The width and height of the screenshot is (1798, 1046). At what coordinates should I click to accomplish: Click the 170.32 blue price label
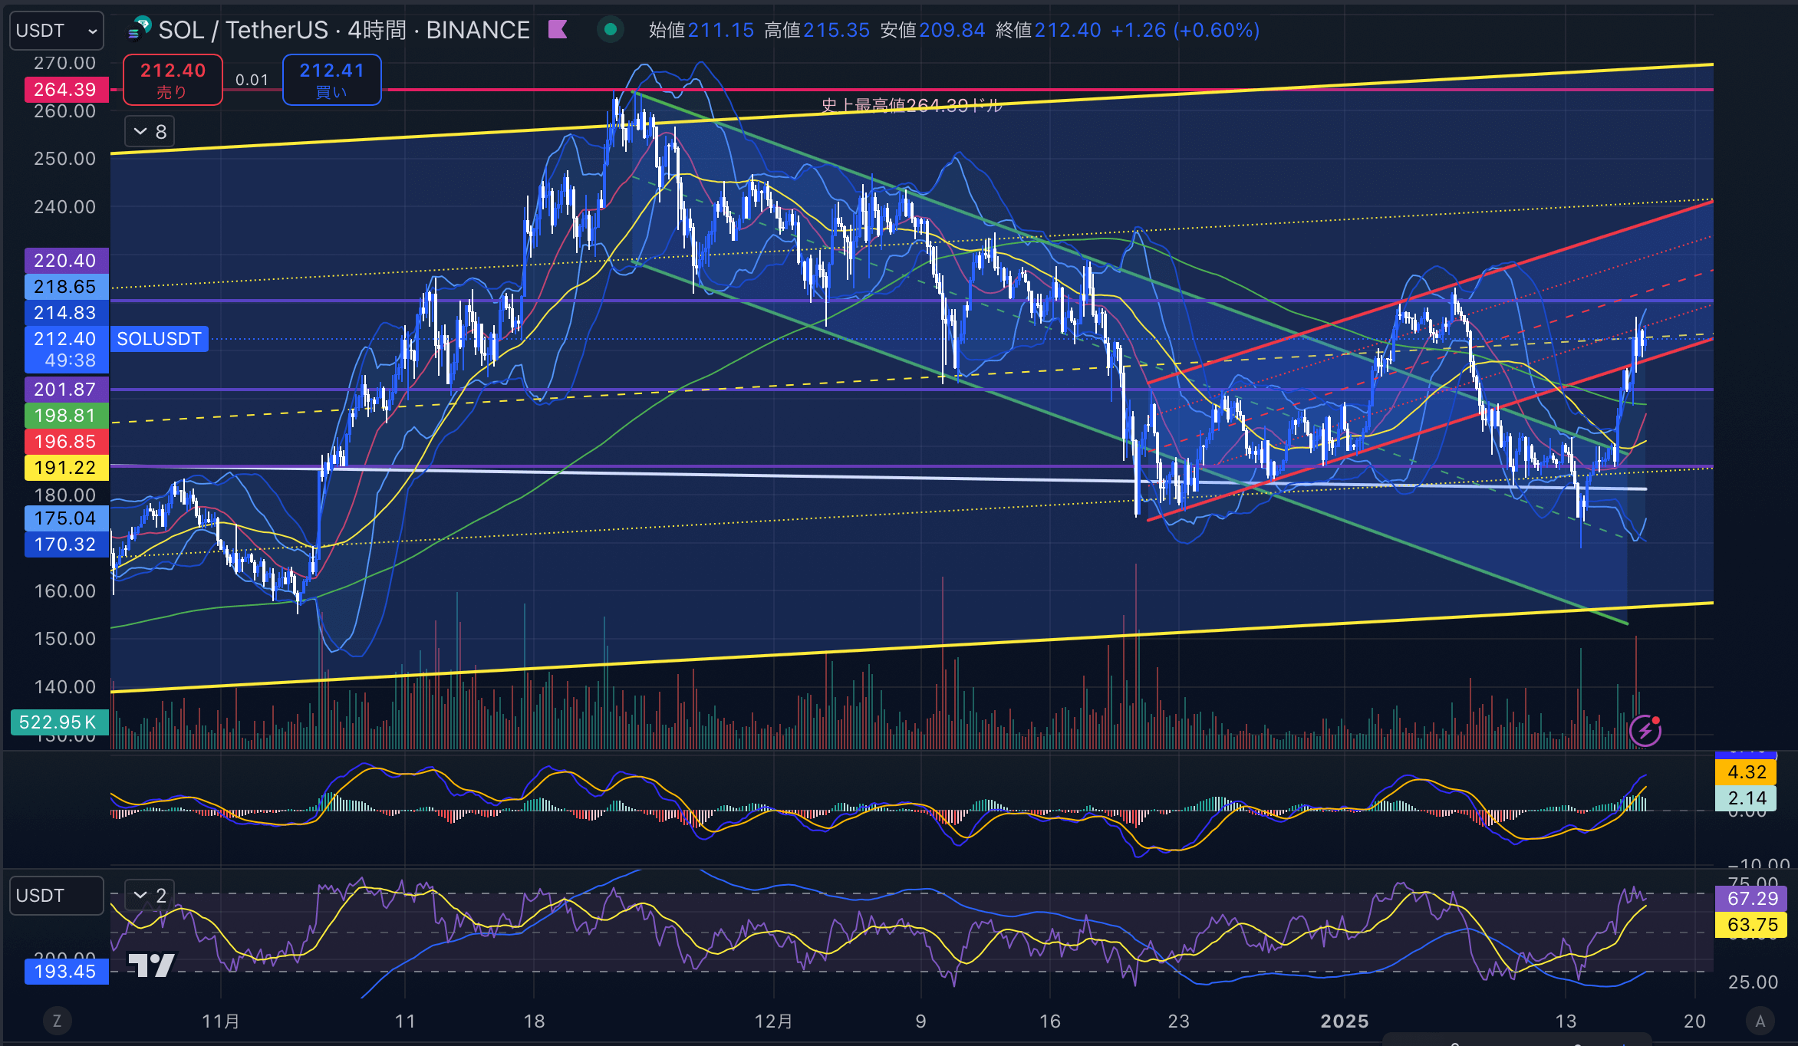[66, 544]
